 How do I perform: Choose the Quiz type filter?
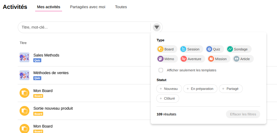coord(214,49)
